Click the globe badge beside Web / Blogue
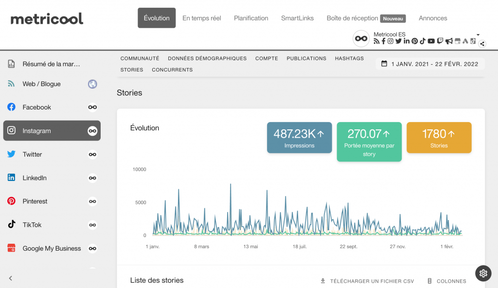The height and width of the screenshot is (288, 498). (x=92, y=84)
